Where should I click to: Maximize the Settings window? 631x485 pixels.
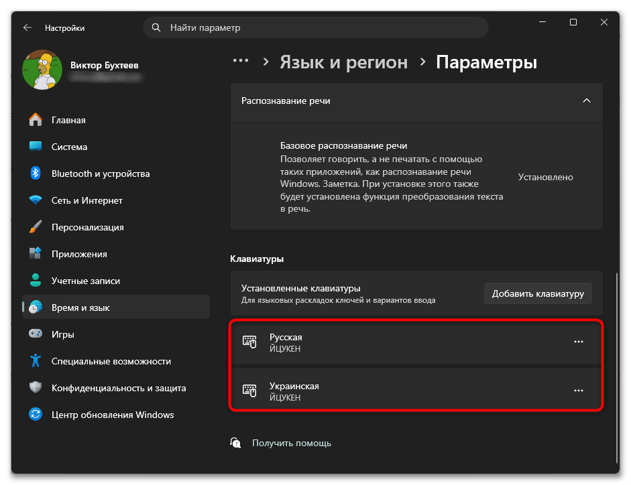point(573,22)
